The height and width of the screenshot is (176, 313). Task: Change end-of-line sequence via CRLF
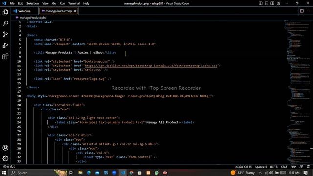click(x=284, y=167)
